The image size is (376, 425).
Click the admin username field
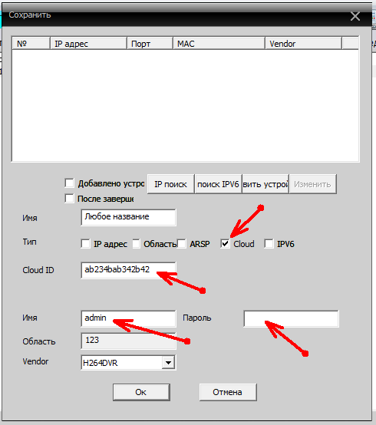pos(128,319)
